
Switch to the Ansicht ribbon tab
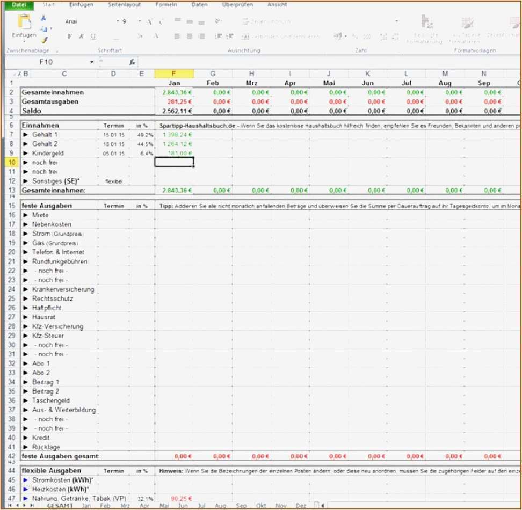coord(277,5)
